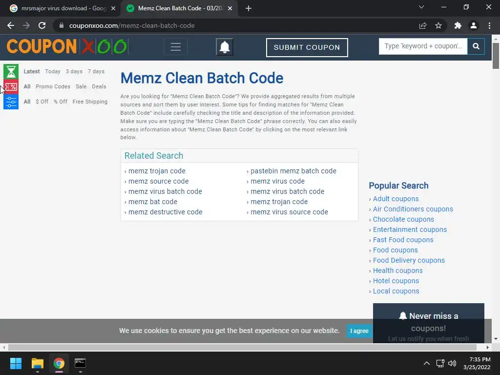Open the Chrome profile icon
Viewport: 500px width, 375px height.
pos(474,25)
